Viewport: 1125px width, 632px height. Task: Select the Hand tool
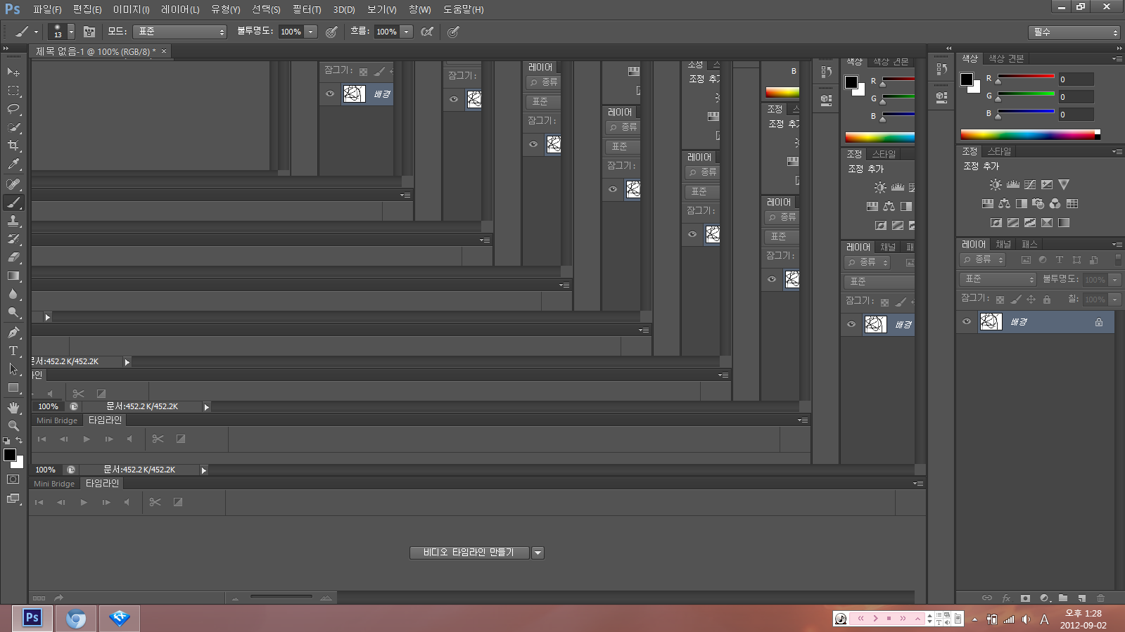(13, 408)
